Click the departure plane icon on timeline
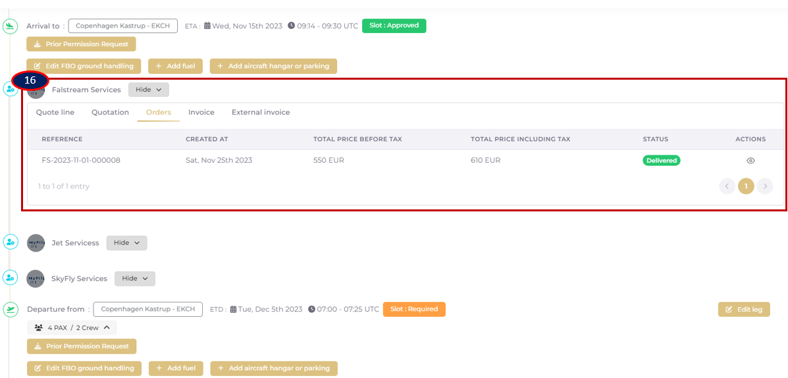This screenshot has width=788, height=378. pos(10,309)
